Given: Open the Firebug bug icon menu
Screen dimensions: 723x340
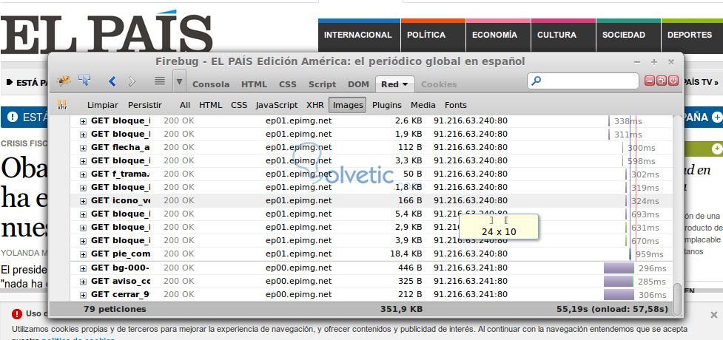Looking at the screenshot, I should click(64, 81).
